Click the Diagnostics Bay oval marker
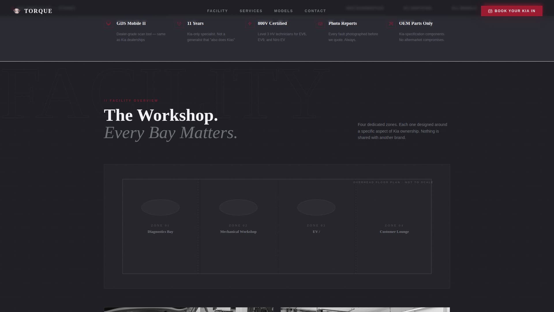Viewport: 554px width, 312px height. click(x=160, y=207)
